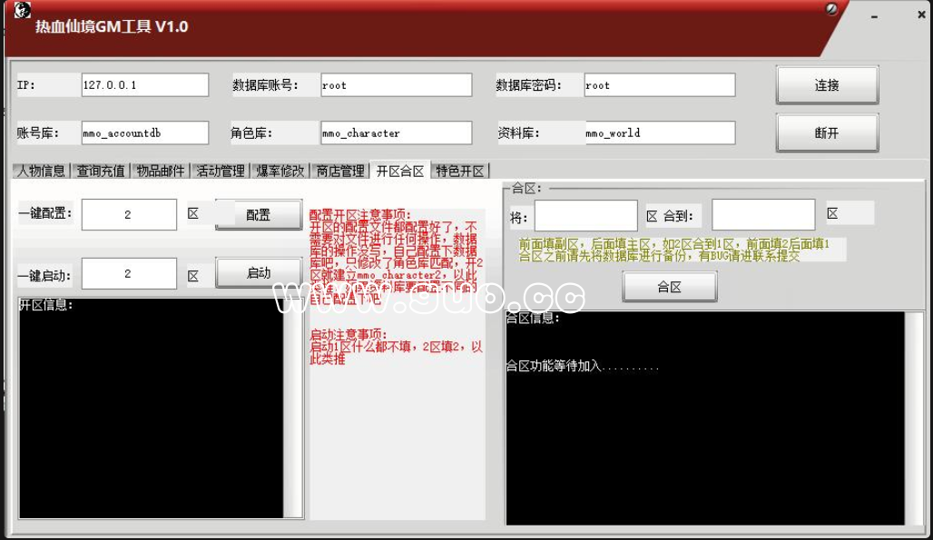Viewport: 933px width, 540px height.
Task: Switch to the 特色开区 tab
Action: tap(460, 172)
